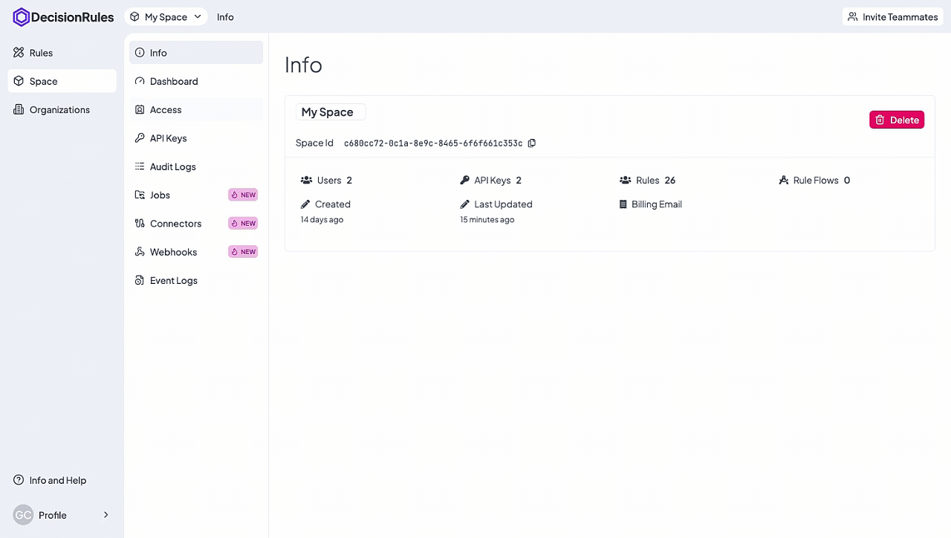
Task: Switch to the Dashboard tab
Action: (x=174, y=82)
